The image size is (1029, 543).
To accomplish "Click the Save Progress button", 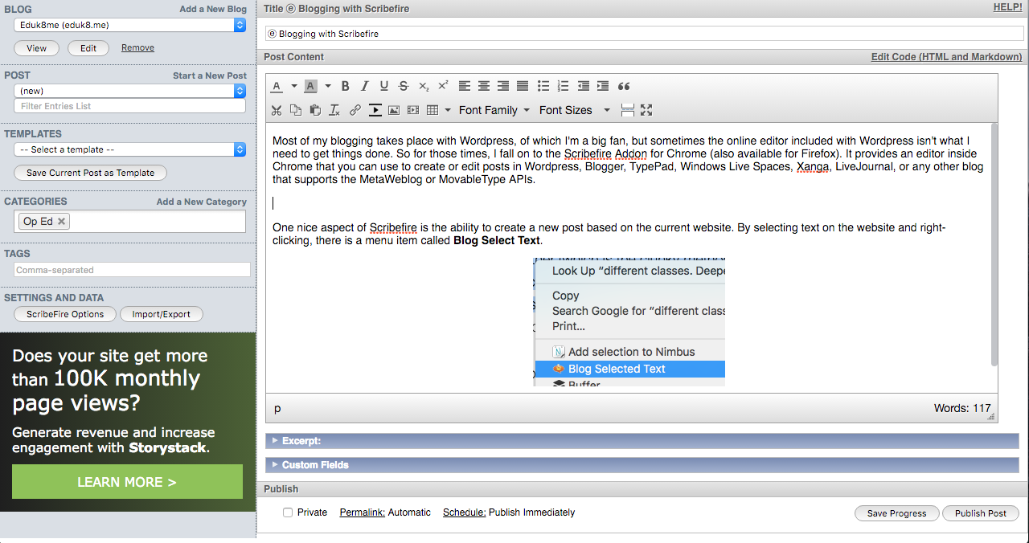I will click(x=896, y=513).
